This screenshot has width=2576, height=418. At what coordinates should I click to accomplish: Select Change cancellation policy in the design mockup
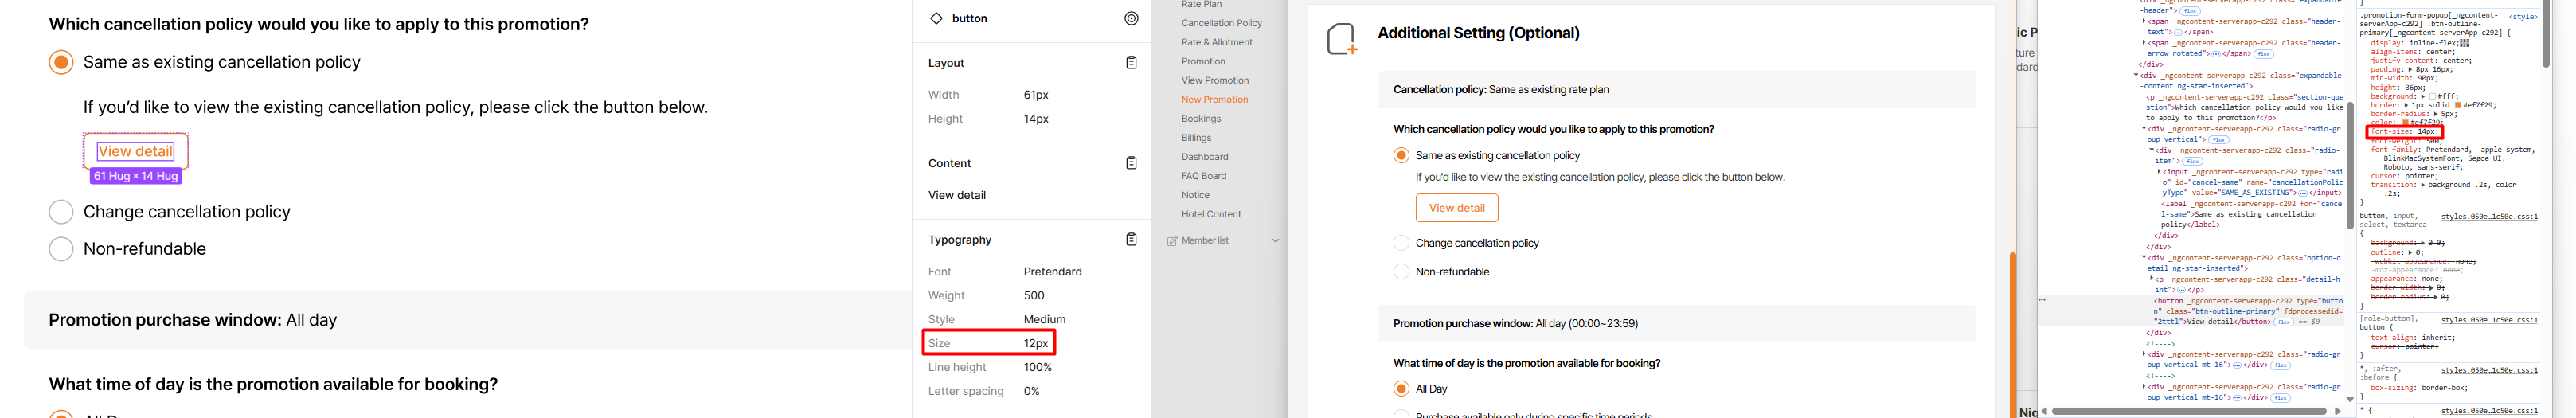tap(61, 212)
